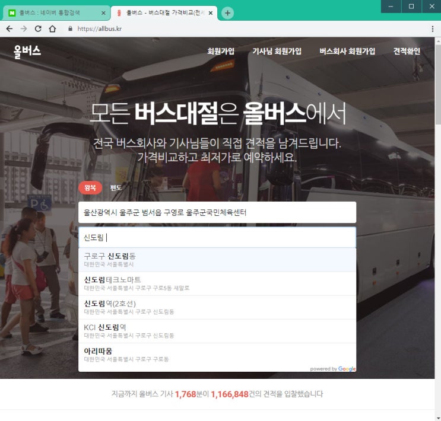The image size is (441, 421).
Task: Click the driver count 1,768
Action: click(x=185, y=394)
